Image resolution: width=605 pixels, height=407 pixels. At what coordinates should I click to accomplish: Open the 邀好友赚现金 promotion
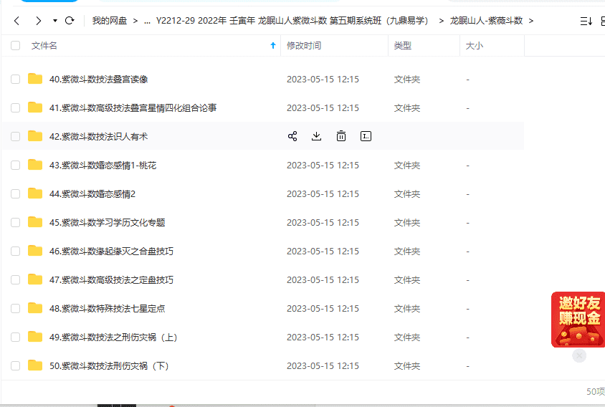click(577, 320)
